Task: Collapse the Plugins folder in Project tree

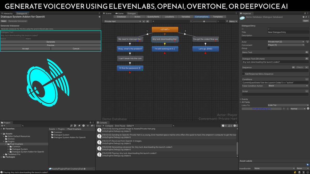Action: (x=4, y=142)
